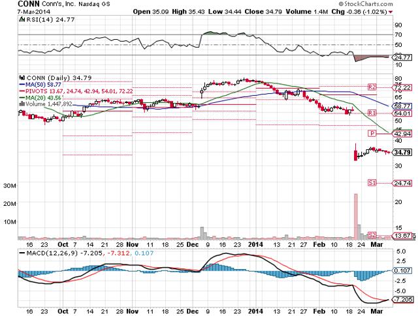Click the MA(50) blue legend line

click(x=22, y=85)
